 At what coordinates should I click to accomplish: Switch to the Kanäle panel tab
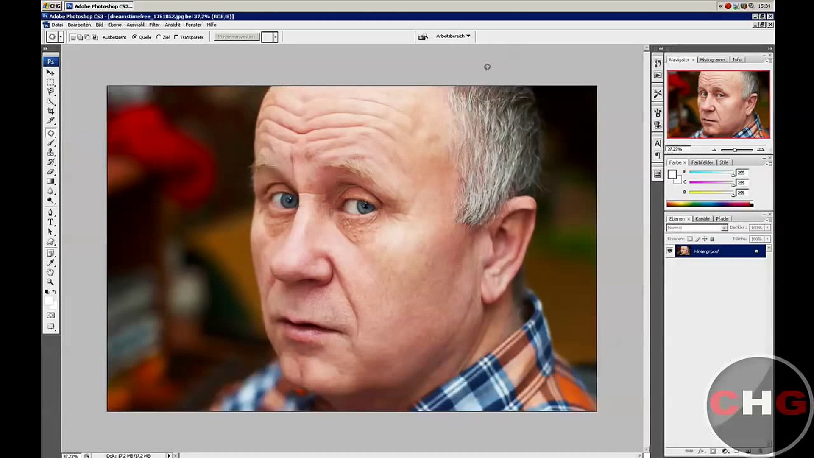point(702,218)
